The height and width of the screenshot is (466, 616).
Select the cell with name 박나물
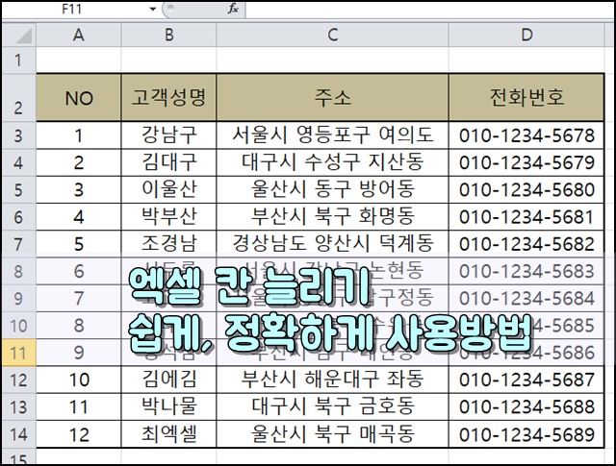coord(169,406)
